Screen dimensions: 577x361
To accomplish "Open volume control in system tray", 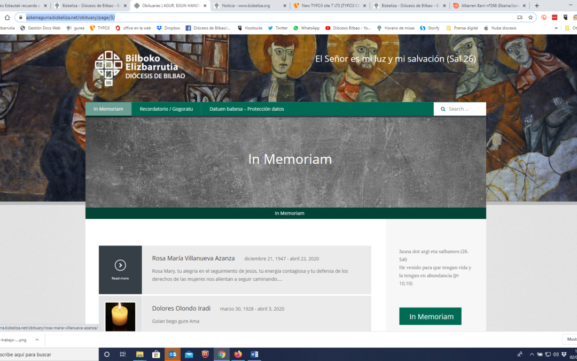I will (x=555, y=355).
